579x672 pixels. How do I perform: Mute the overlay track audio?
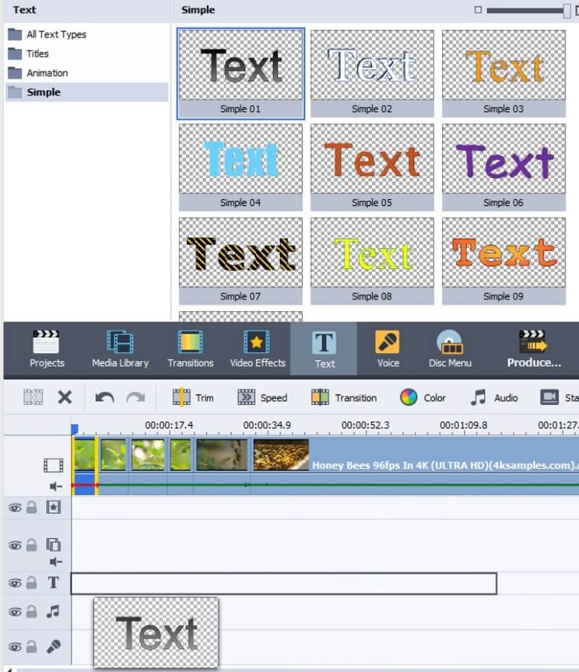coord(56,562)
